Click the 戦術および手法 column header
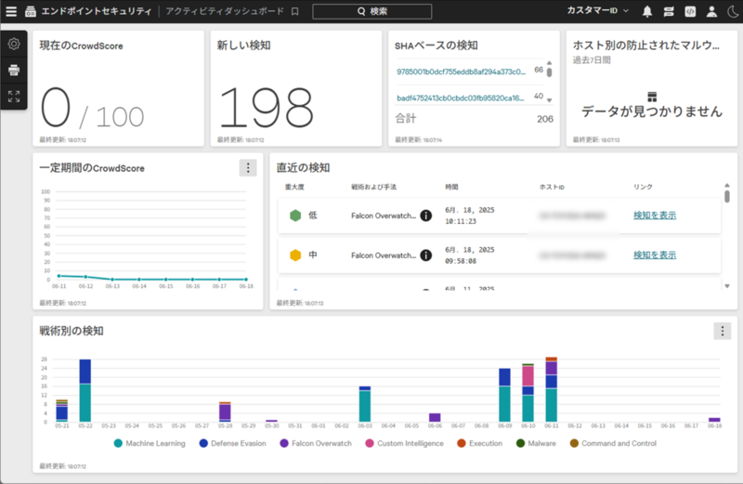743x484 pixels. click(x=373, y=187)
